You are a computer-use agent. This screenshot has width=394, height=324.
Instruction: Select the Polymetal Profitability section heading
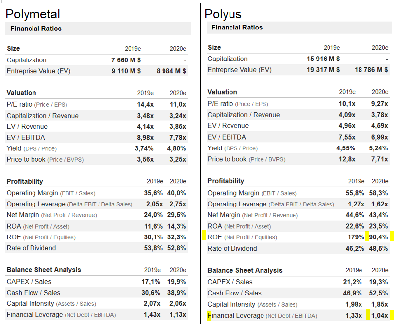coord(25,181)
